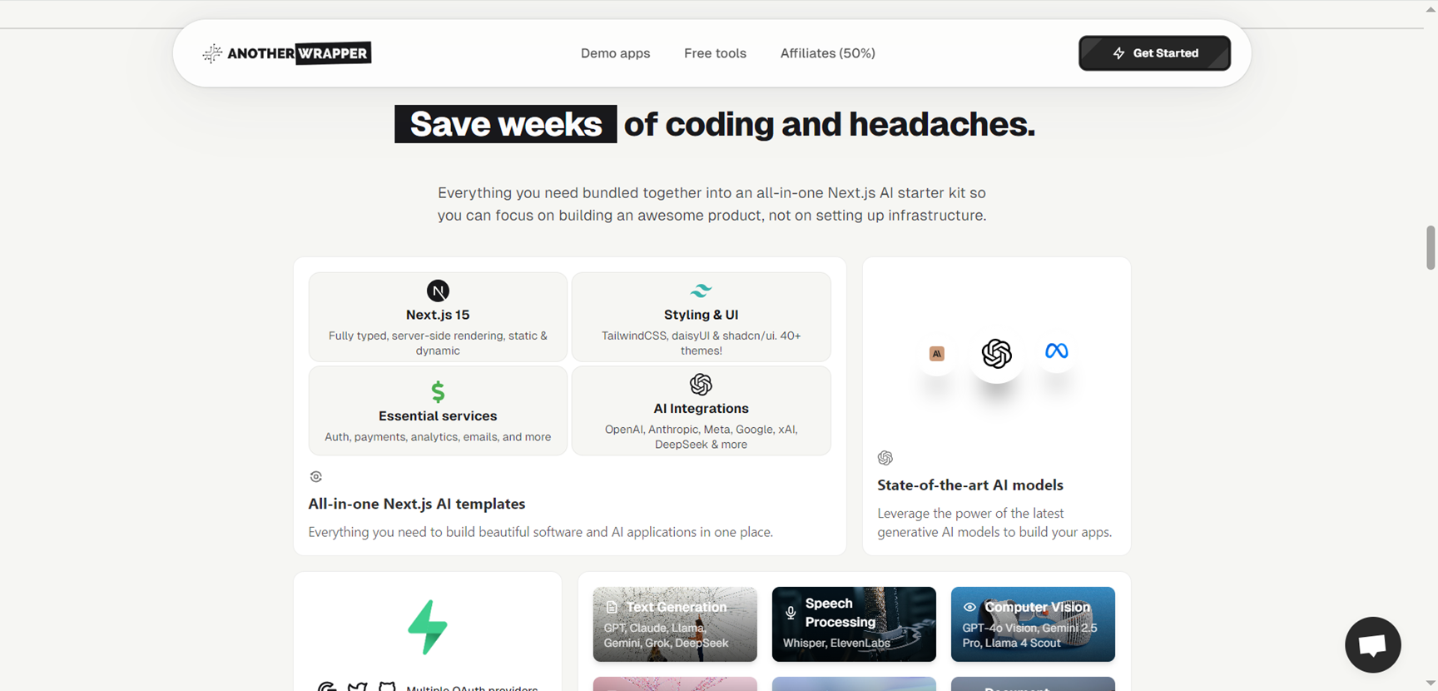Open the Computer Vision card

pos(1033,624)
